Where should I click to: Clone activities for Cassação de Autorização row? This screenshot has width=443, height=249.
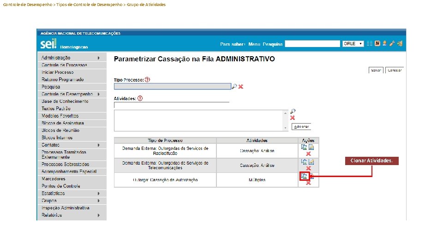coord(304,176)
